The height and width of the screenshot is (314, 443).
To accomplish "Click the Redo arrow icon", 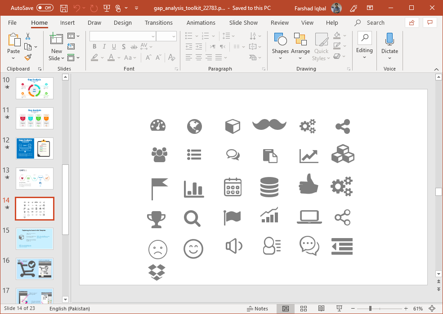I will (x=94, y=8).
